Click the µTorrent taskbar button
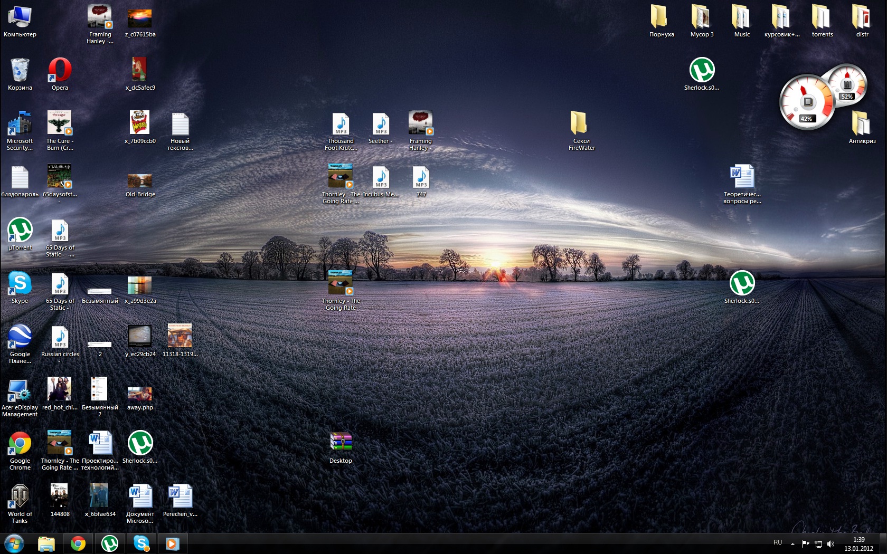 point(110,543)
